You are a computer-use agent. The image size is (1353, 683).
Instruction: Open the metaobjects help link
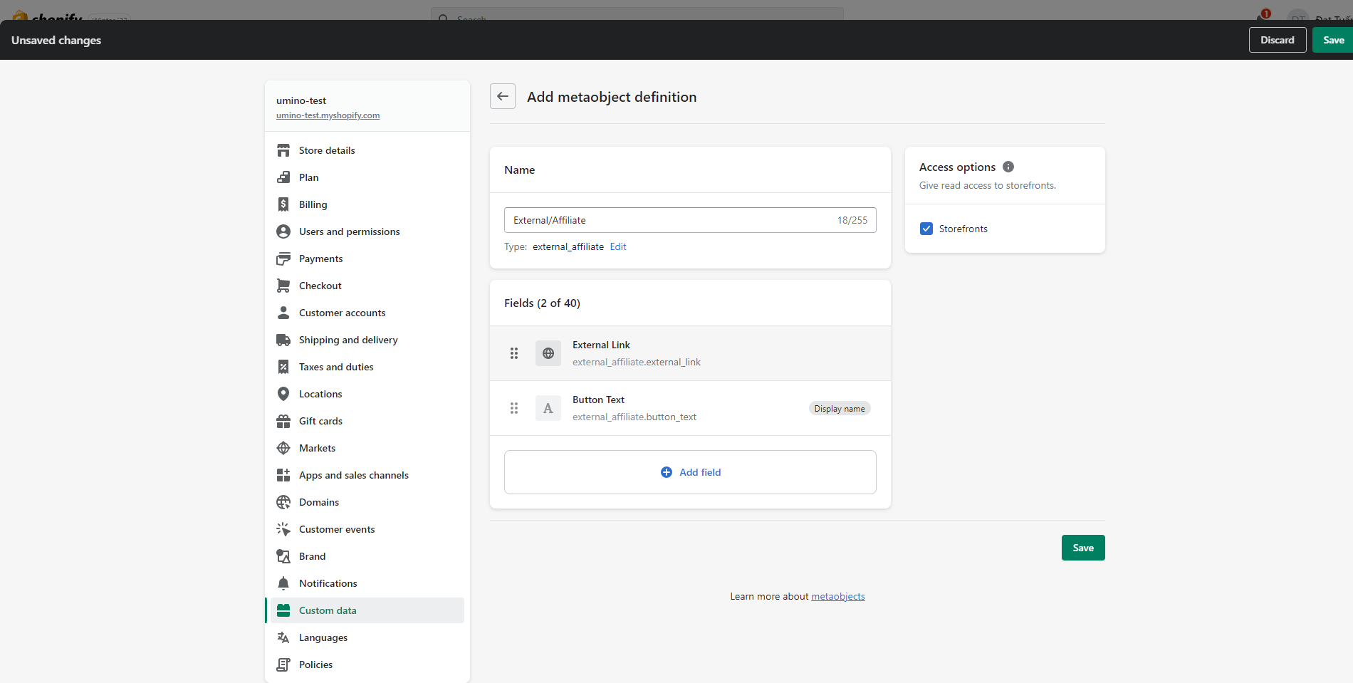click(x=838, y=596)
